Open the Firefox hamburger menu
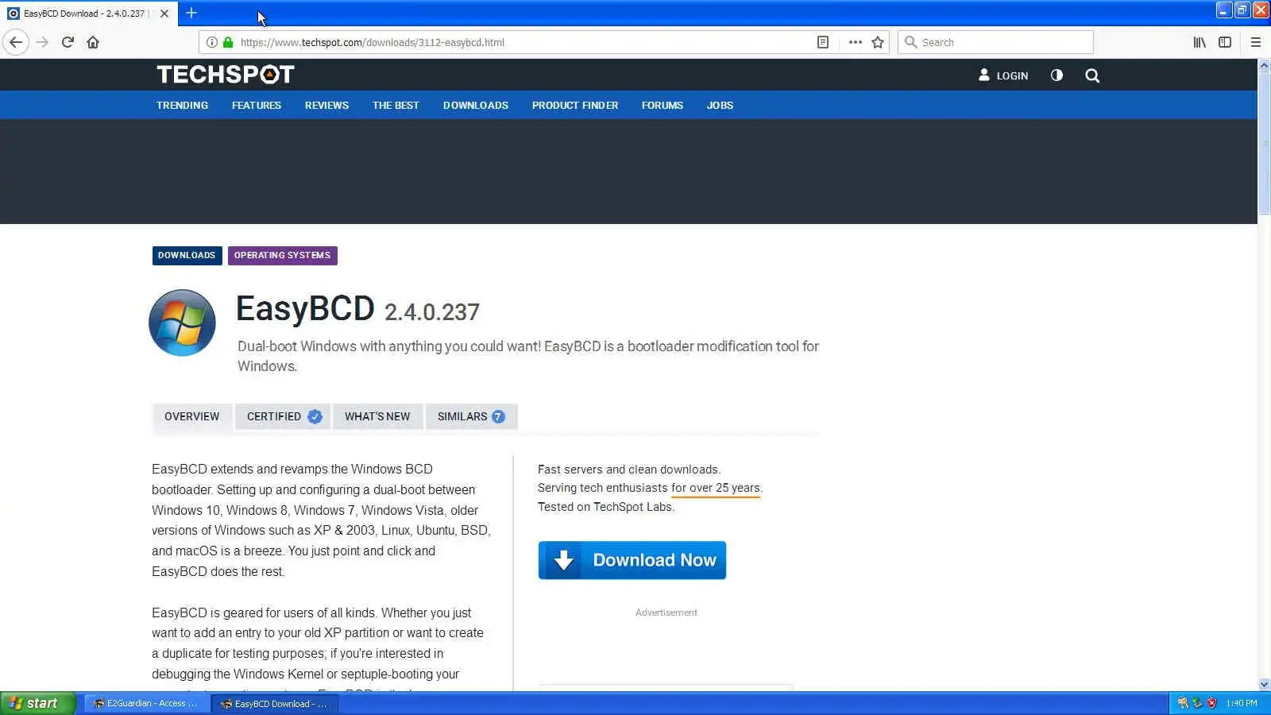 (1256, 42)
